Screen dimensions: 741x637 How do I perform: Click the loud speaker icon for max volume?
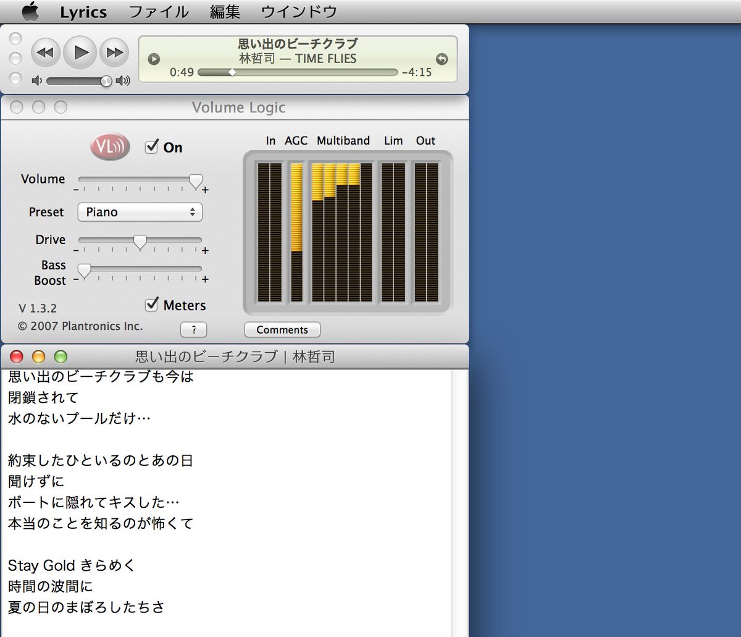[x=124, y=80]
